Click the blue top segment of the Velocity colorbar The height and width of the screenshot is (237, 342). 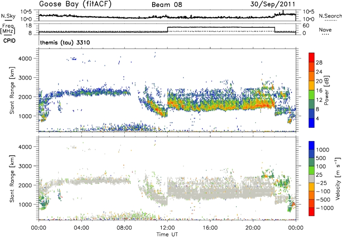click(312, 145)
